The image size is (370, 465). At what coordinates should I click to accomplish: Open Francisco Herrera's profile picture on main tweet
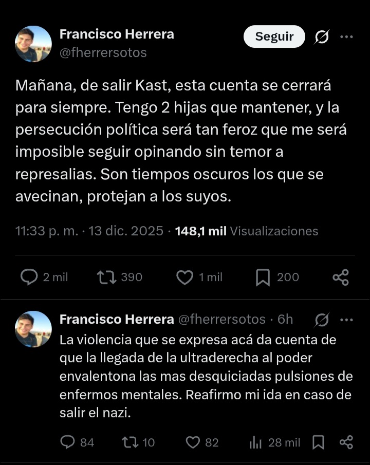coord(33,44)
